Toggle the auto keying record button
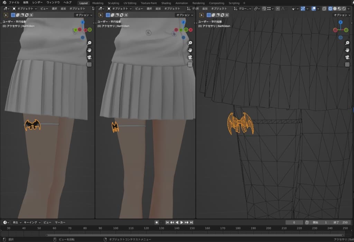The image size is (354, 242). click(x=157, y=222)
